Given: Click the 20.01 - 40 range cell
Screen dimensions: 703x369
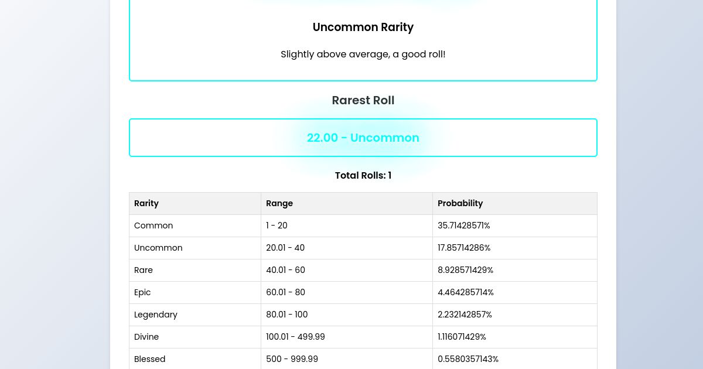Looking at the screenshot, I should [285, 248].
